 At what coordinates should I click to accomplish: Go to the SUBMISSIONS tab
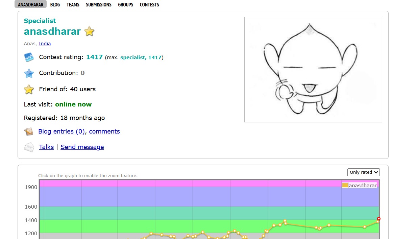click(99, 4)
